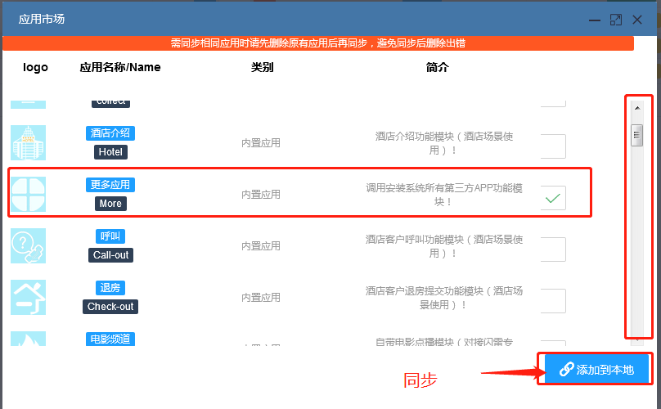Click the 更多应用 blue label
This screenshot has width=661, height=409.
tap(110, 185)
